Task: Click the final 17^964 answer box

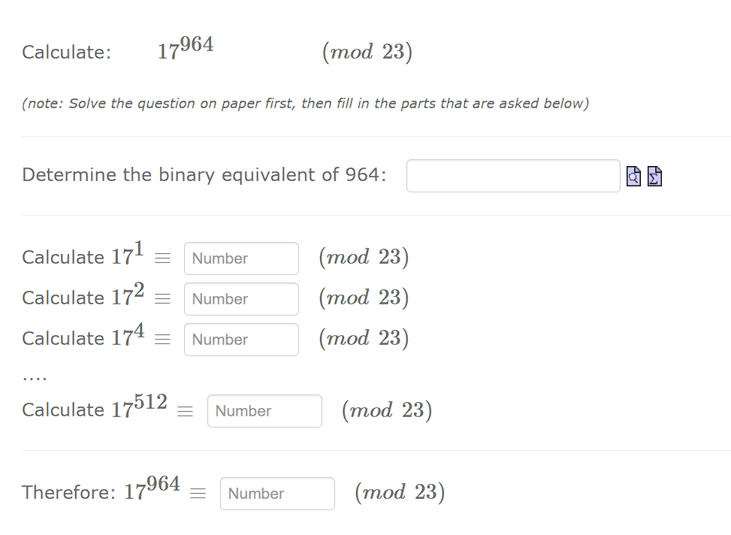Action: (277, 493)
